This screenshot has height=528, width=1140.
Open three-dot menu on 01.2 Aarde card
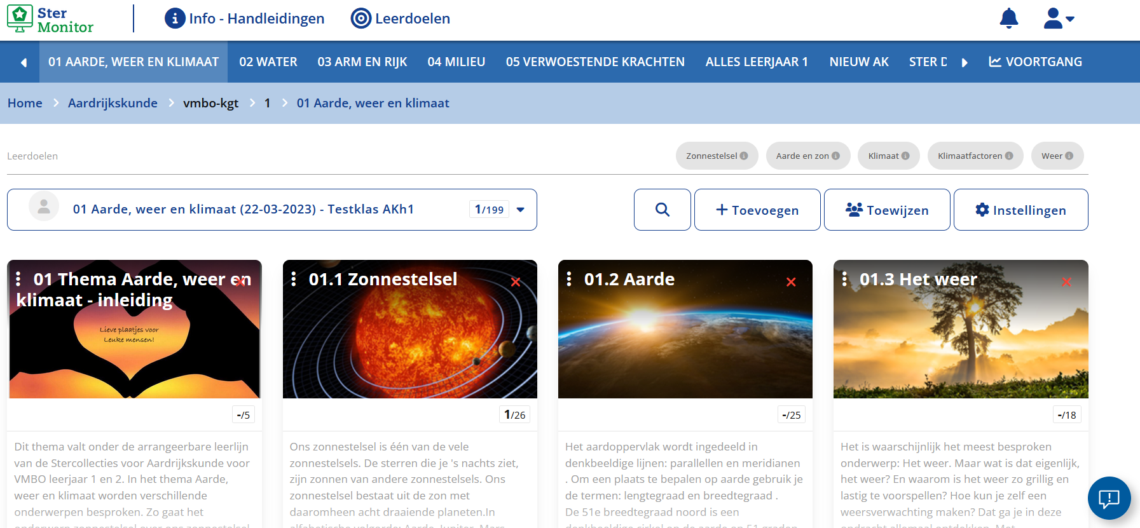pyautogui.click(x=569, y=279)
